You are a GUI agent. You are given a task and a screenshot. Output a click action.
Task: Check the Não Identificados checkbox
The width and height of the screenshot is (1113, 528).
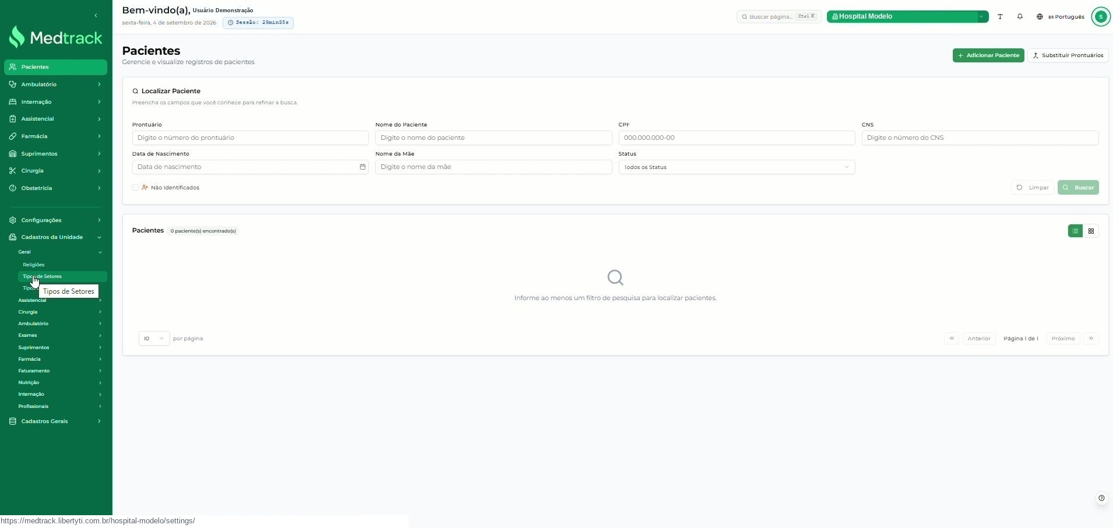click(x=135, y=188)
